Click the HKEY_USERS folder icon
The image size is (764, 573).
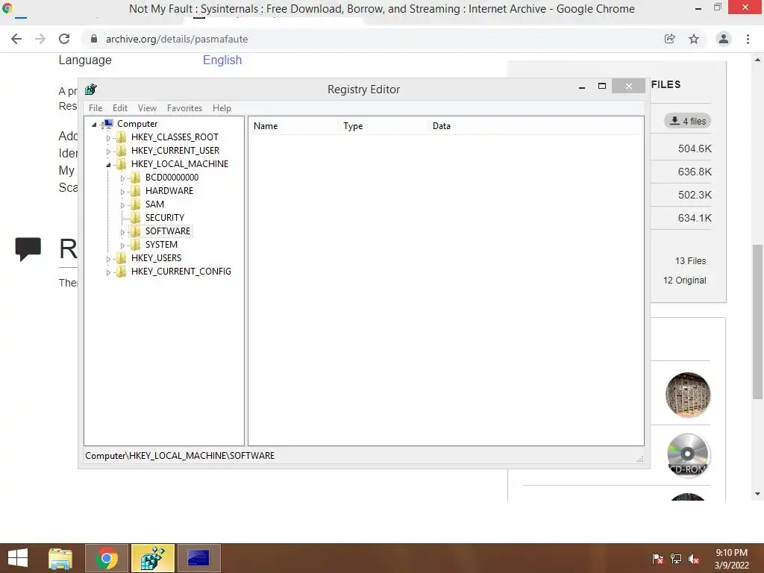point(122,257)
